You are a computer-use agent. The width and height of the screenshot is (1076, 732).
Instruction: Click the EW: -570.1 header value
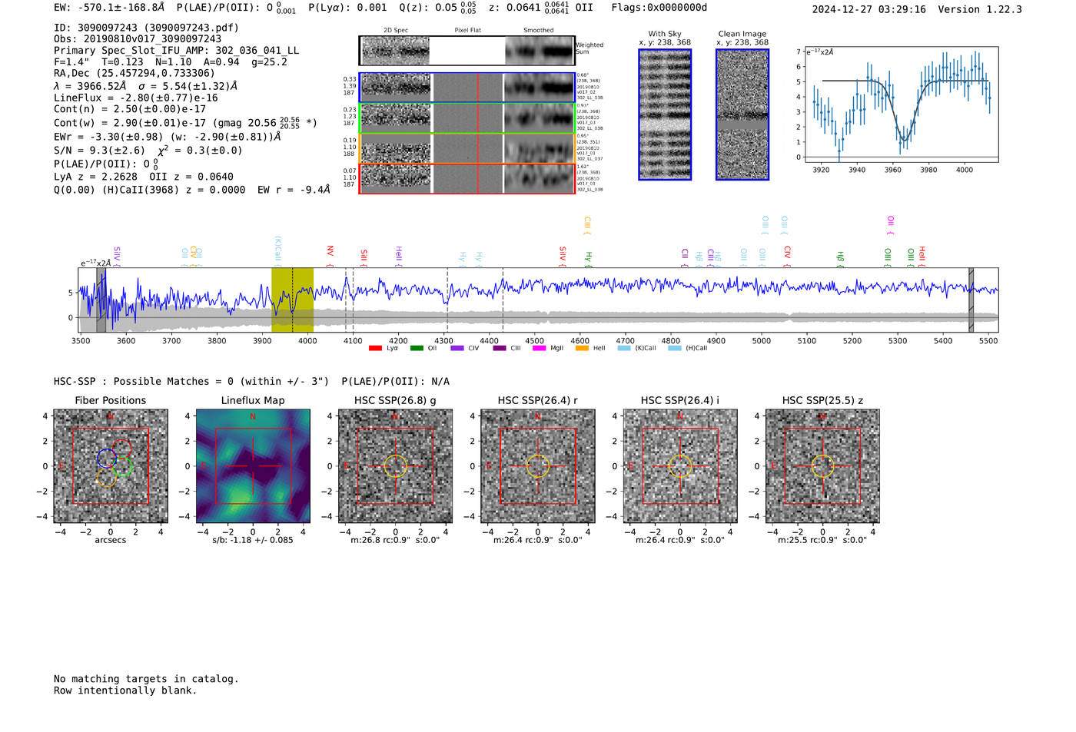109,7
